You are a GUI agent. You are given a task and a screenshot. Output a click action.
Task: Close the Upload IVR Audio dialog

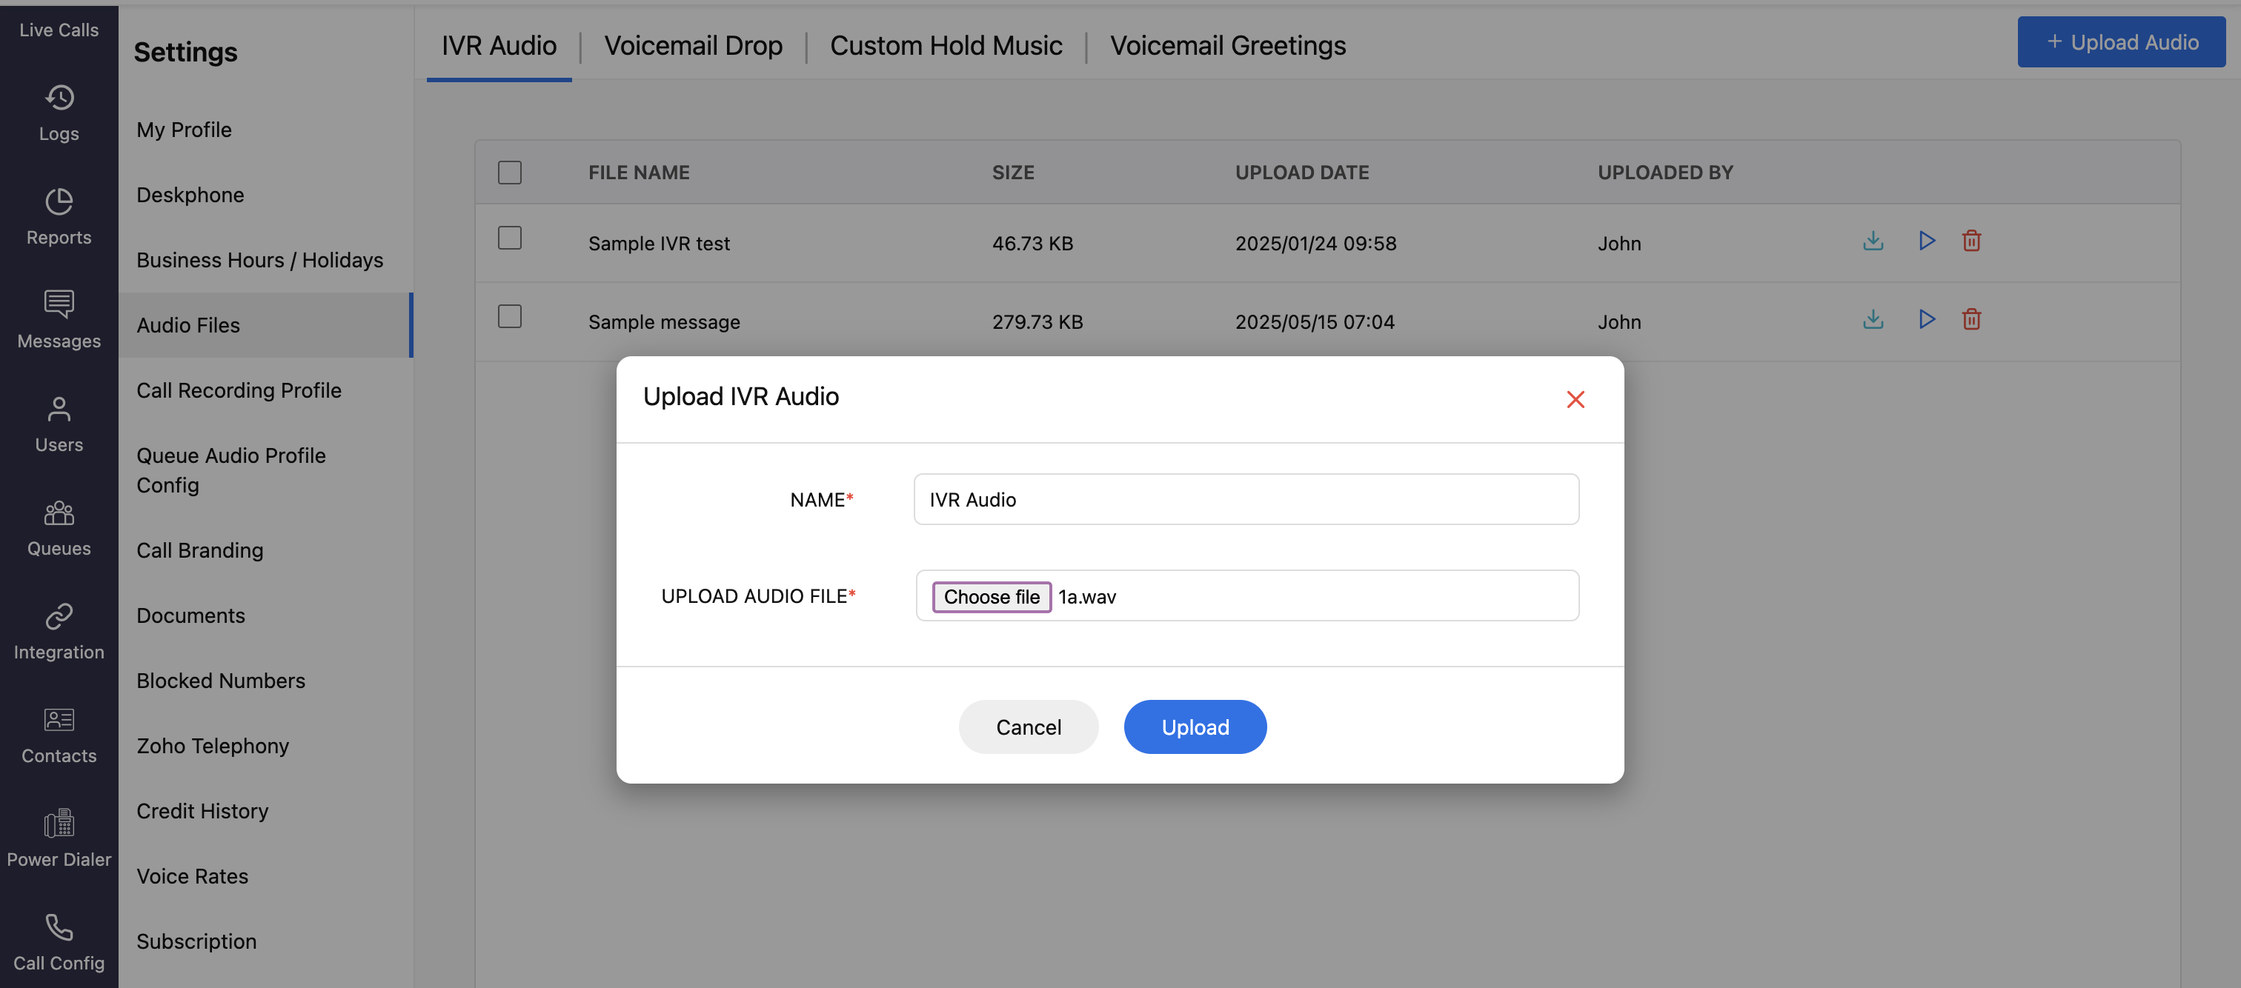(1575, 400)
